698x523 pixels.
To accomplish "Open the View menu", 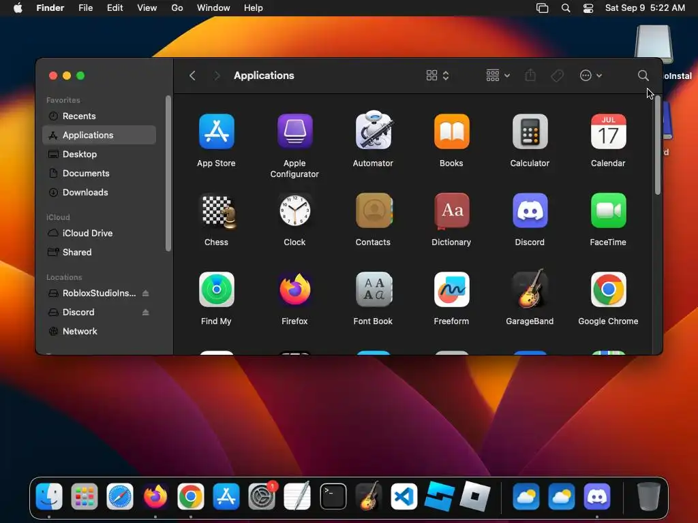I will pos(147,8).
